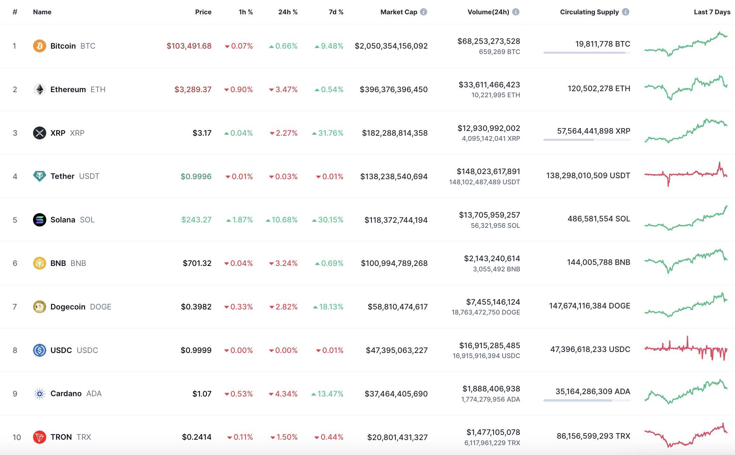This screenshot has height=455, width=735.
Task: Click the Circulating Supply info icon
Action: [x=625, y=12]
